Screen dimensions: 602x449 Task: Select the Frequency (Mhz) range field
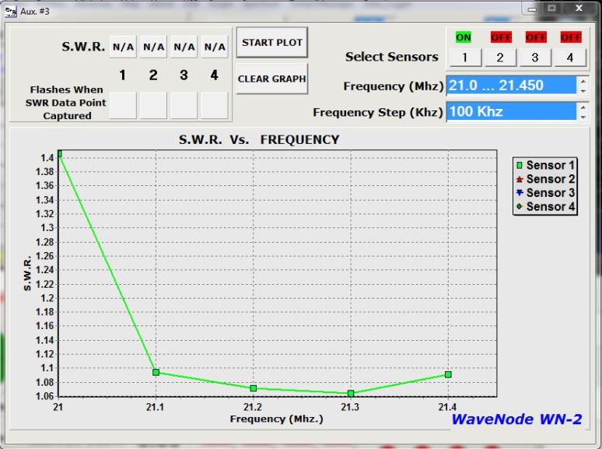512,86
